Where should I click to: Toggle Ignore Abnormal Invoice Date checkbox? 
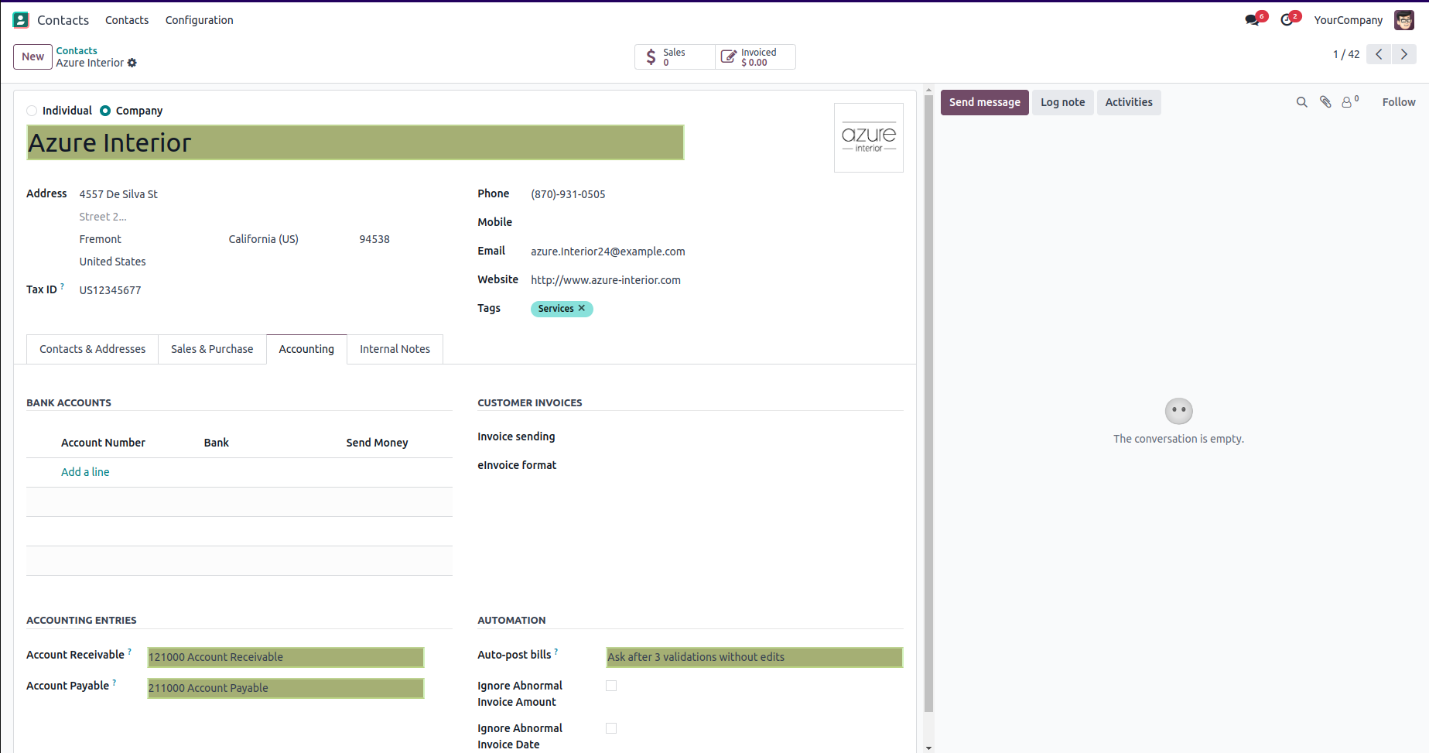coord(611,728)
